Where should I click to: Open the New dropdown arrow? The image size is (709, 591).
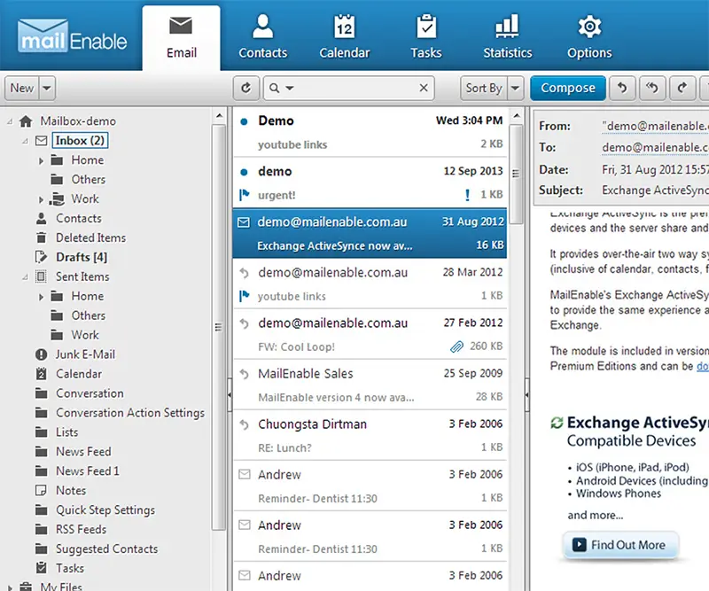[x=47, y=88]
